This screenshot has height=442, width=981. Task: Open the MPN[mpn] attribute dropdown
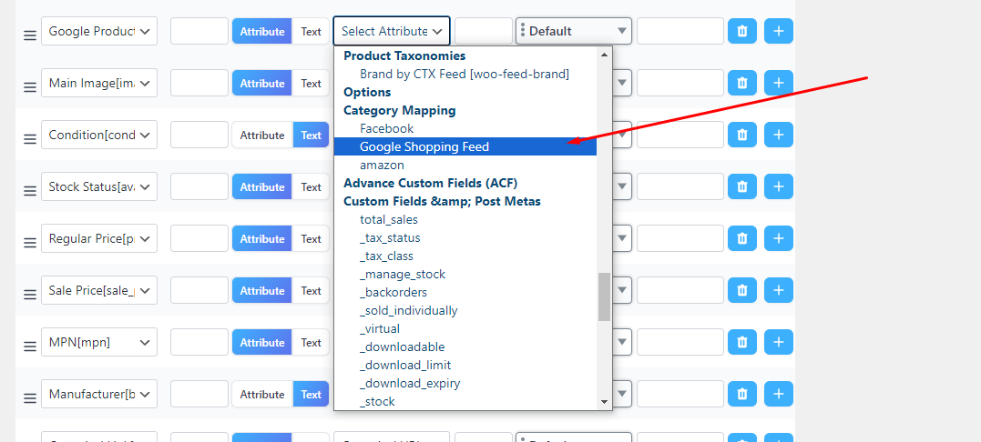coord(99,342)
